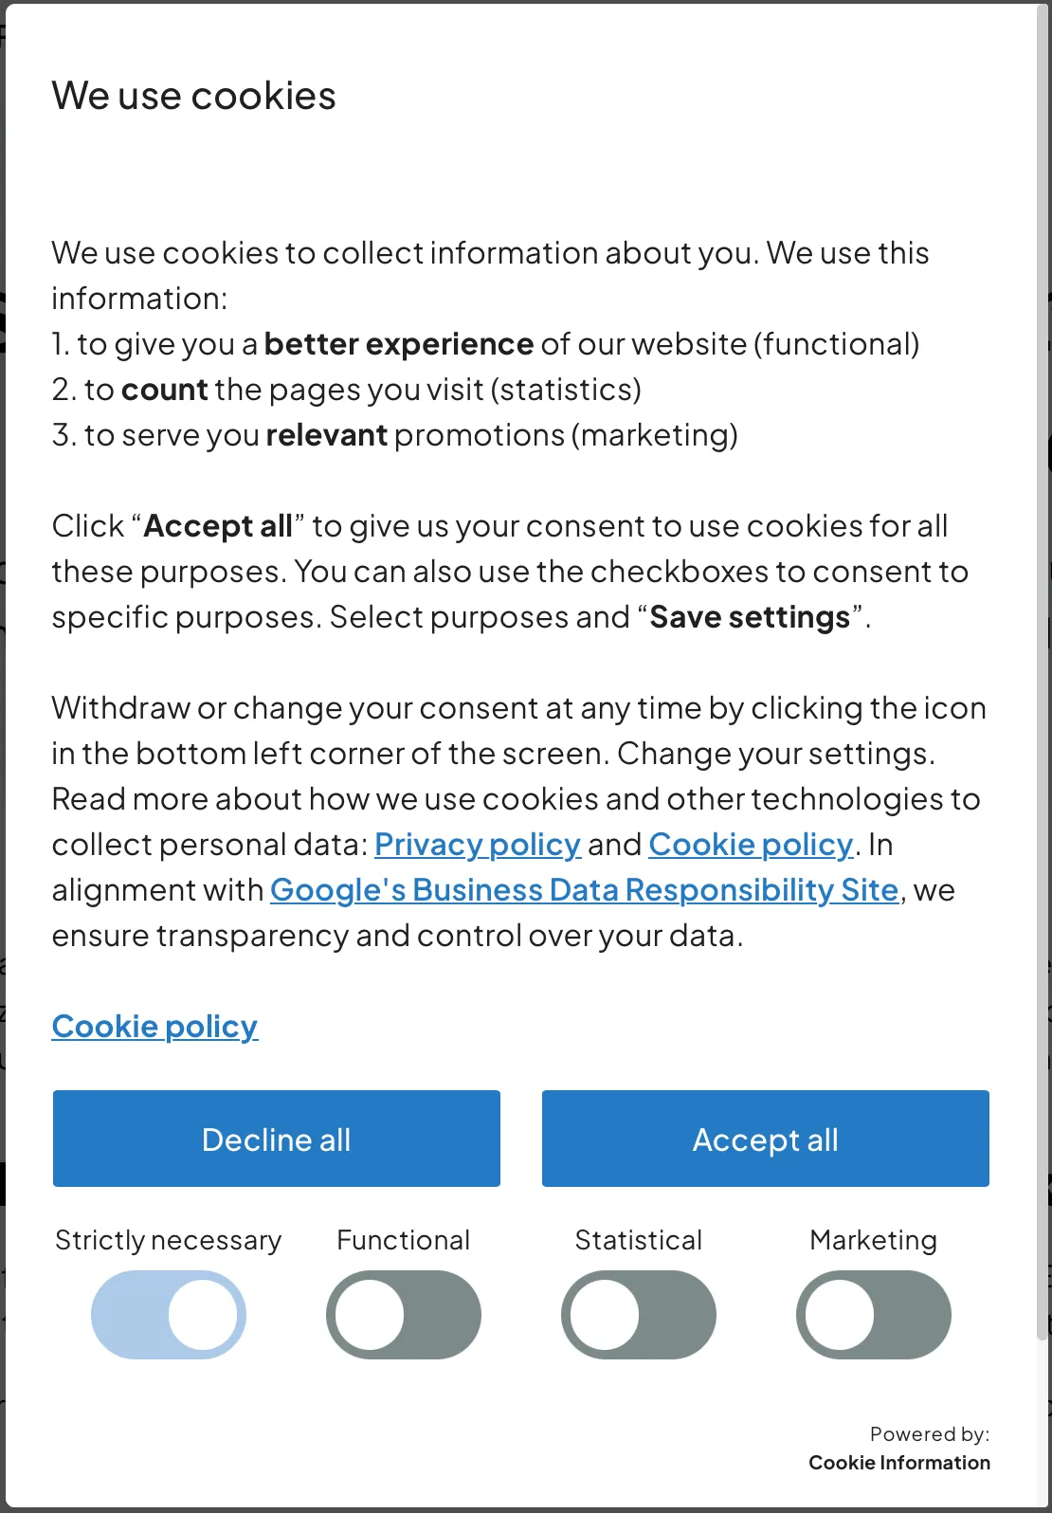Enable the Marketing cookies toggle
This screenshot has height=1513, width=1052.
click(x=873, y=1315)
